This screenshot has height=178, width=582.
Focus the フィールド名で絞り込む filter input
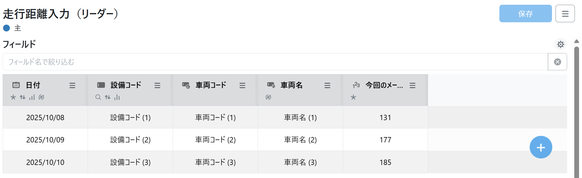click(x=275, y=62)
